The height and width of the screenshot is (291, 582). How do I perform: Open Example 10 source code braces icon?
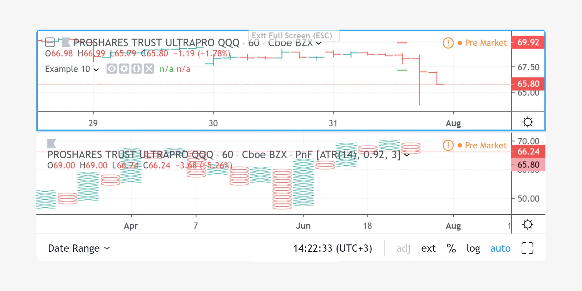[x=136, y=69]
